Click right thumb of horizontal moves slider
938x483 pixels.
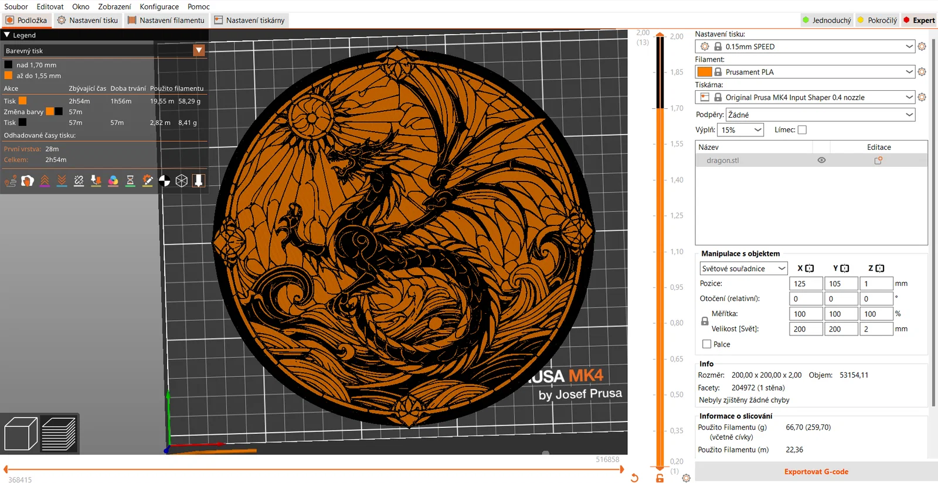(621, 470)
